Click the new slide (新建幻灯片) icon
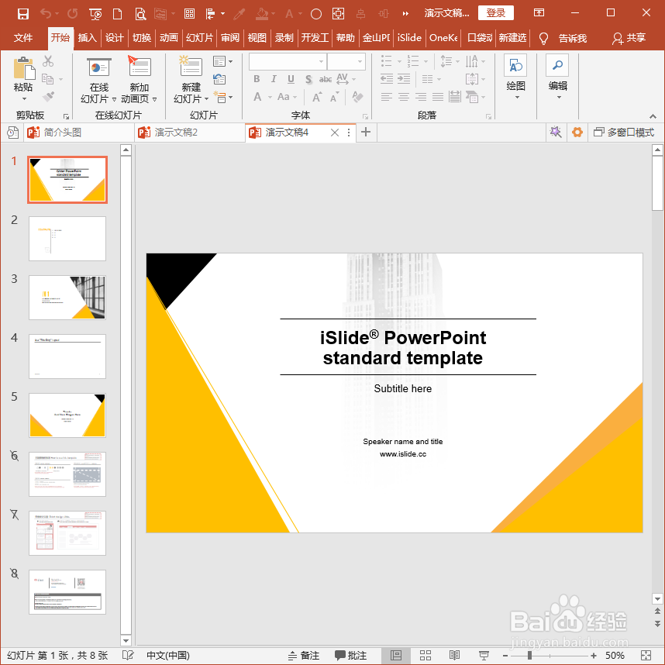This screenshot has width=665, height=665. [191, 67]
